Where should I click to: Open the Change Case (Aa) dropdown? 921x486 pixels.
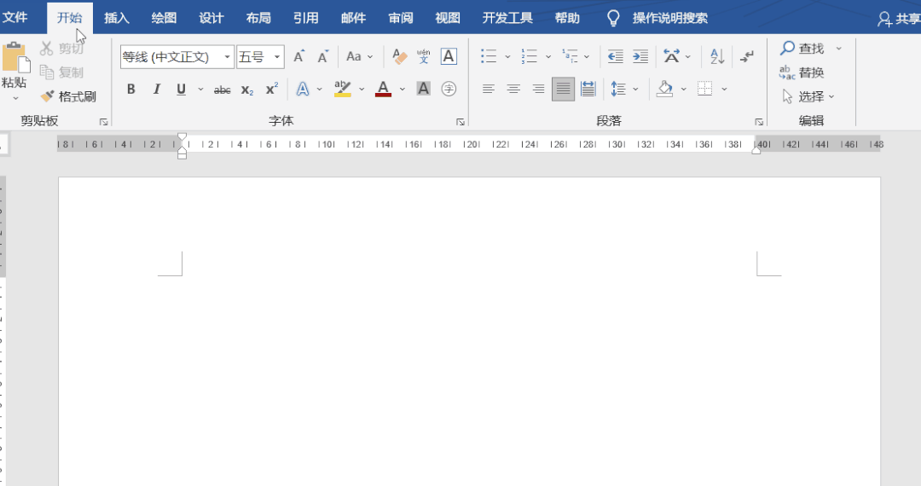[x=360, y=56]
